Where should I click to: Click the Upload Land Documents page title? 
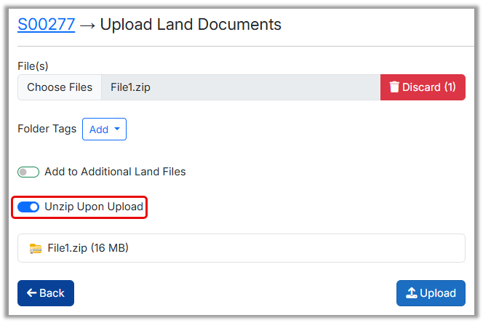click(x=191, y=24)
